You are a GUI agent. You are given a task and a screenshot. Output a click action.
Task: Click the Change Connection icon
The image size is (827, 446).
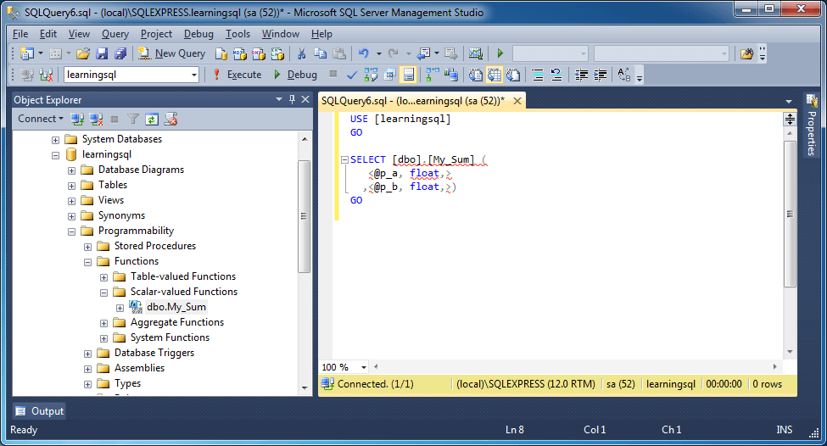click(x=46, y=75)
